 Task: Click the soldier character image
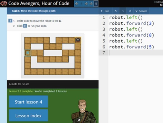click(x=84, y=111)
